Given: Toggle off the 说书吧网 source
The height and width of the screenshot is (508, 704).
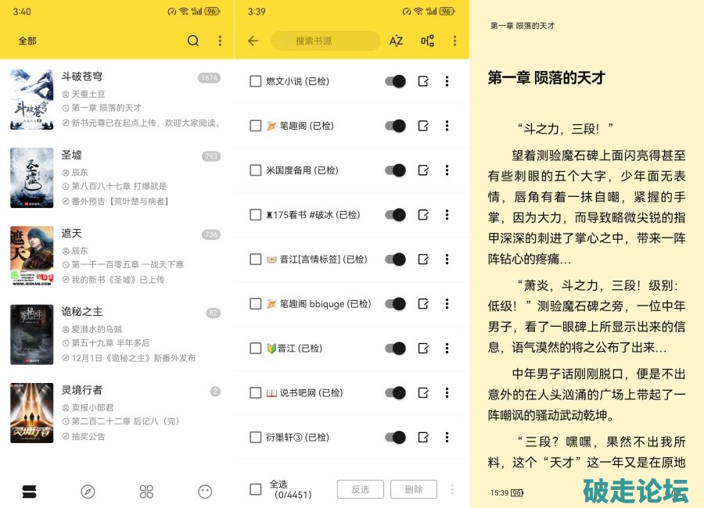Looking at the screenshot, I should coord(396,392).
